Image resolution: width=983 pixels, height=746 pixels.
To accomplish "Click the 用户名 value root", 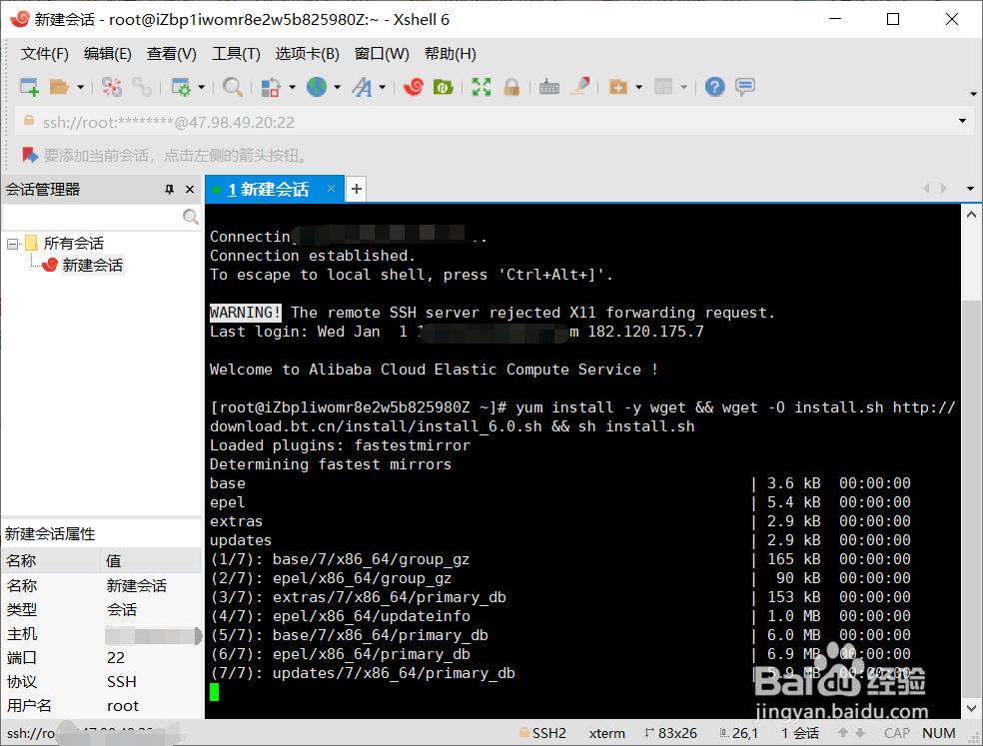I will (x=123, y=706).
